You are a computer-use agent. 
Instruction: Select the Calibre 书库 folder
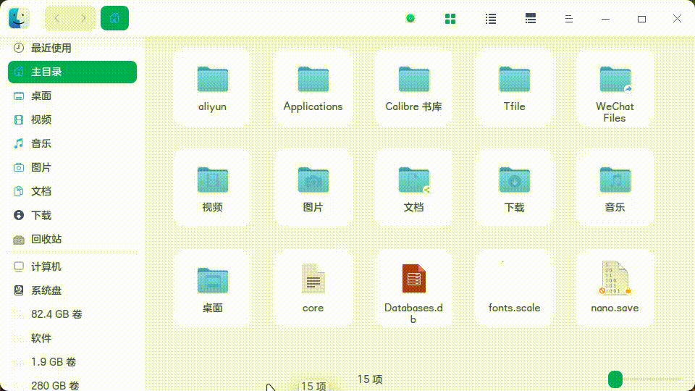(413, 88)
